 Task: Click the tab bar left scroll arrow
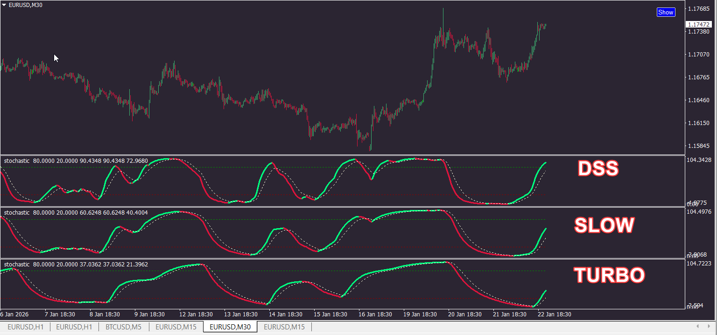pyautogui.click(x=697, y=326)
